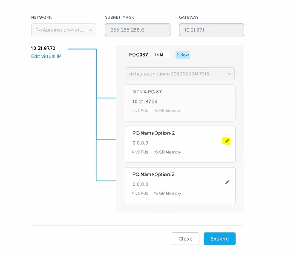The width and height of the screenshot is (291, 255).
Task: Click the PC-NameOption-3 name label
Action: coord(153,174)
